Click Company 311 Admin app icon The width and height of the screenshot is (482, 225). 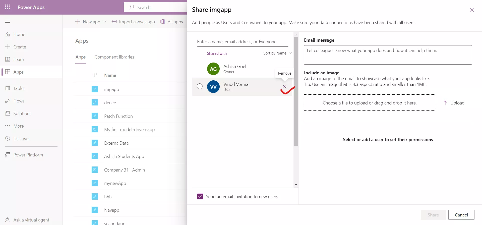[x=95, y=170]
